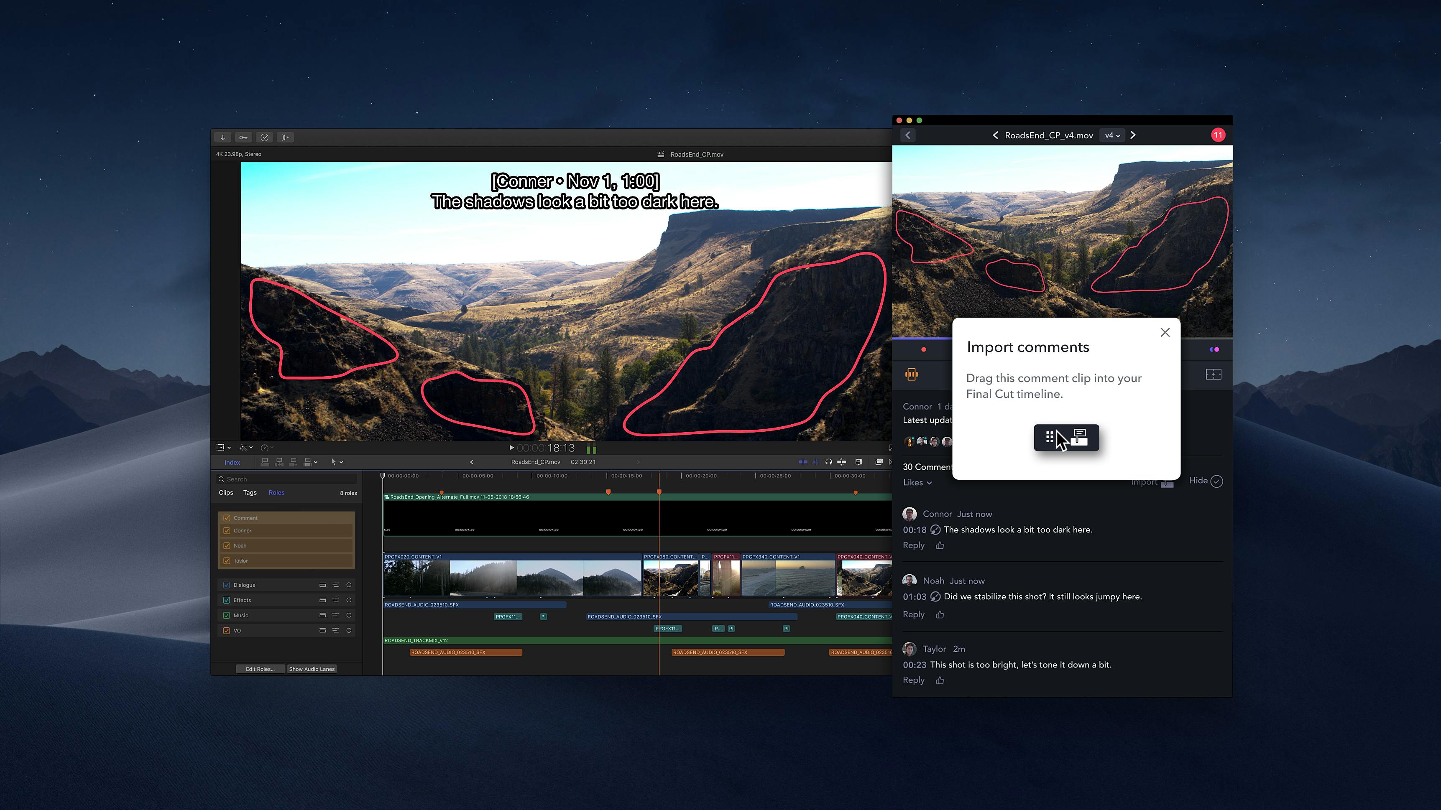1441x810 pixels.
Task: Close the Import comments popup
Action: 1165,333
